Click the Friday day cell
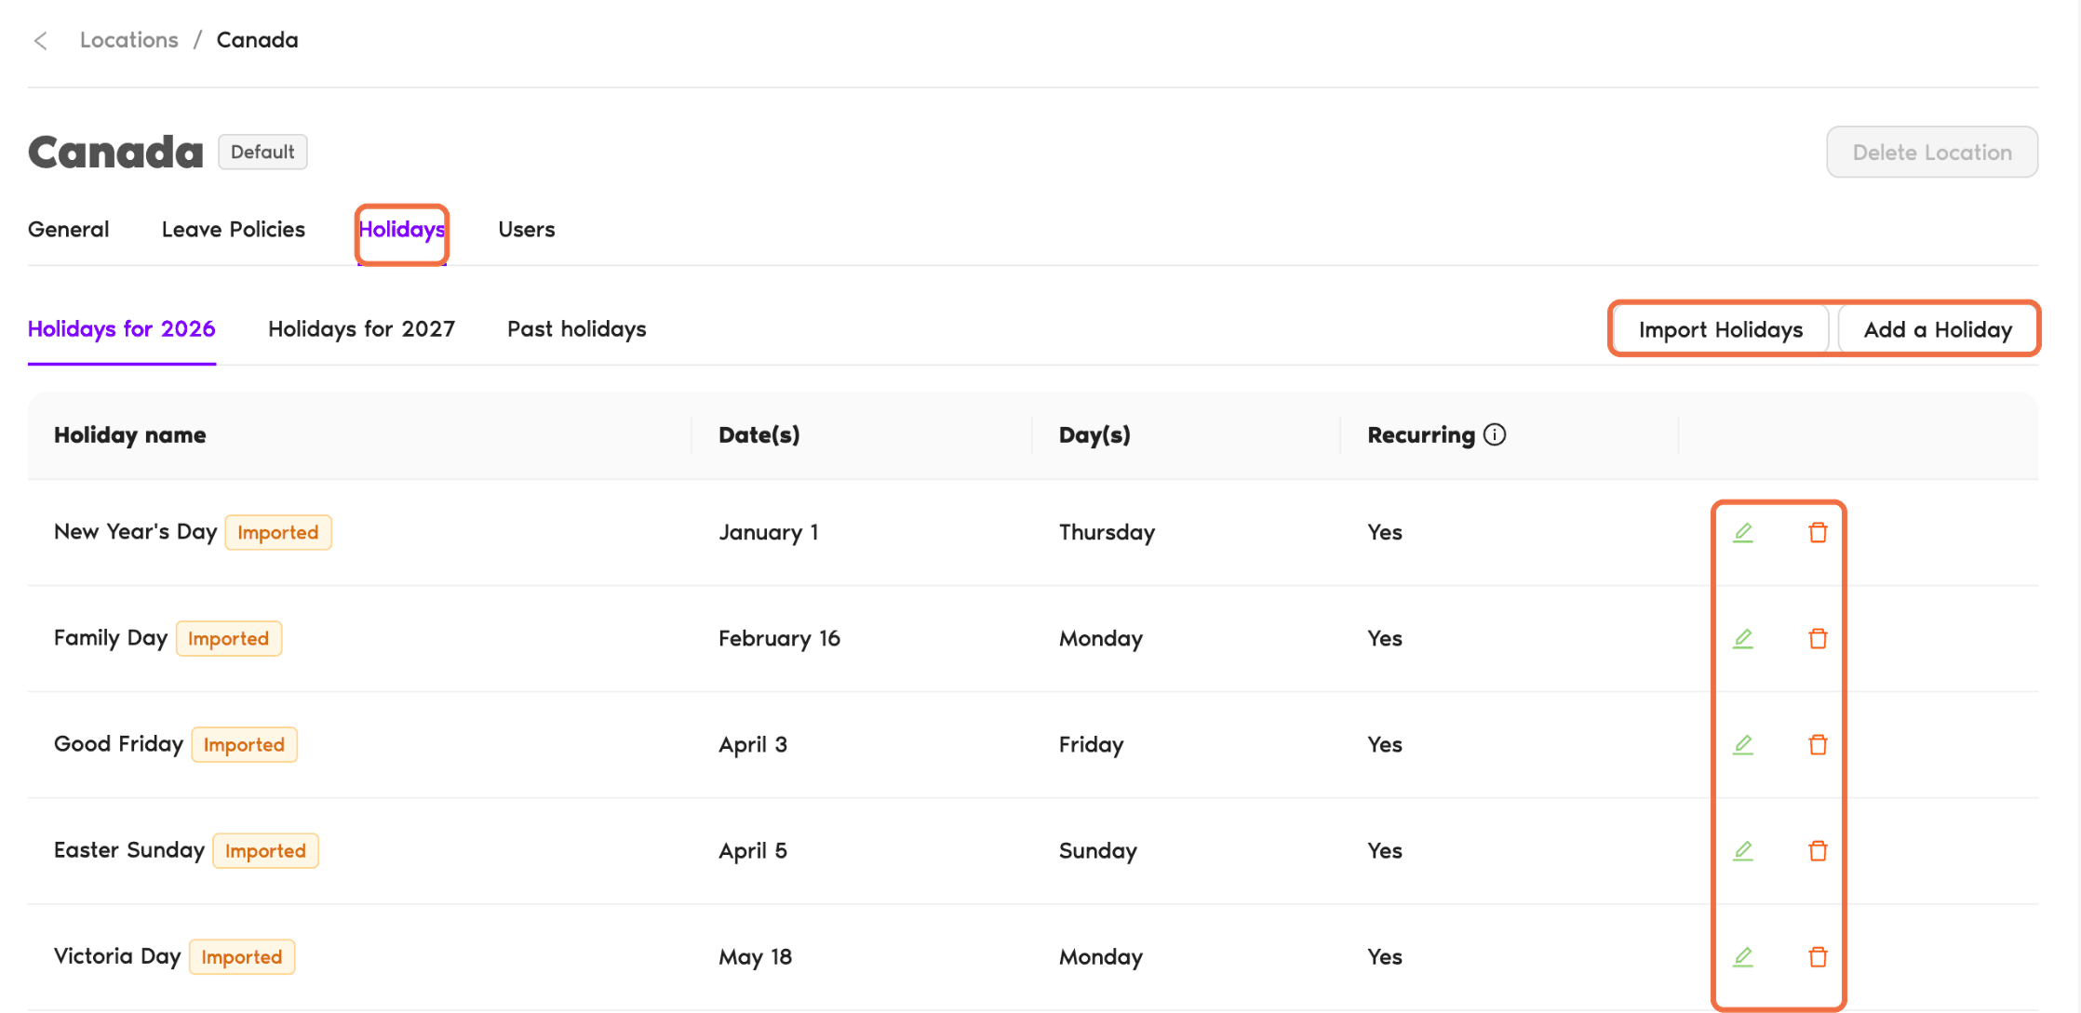Image resolution: width=2081 pixels, height=1013 pixels. pos(1091,744)
